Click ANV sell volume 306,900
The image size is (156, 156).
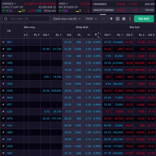(118, 132)
